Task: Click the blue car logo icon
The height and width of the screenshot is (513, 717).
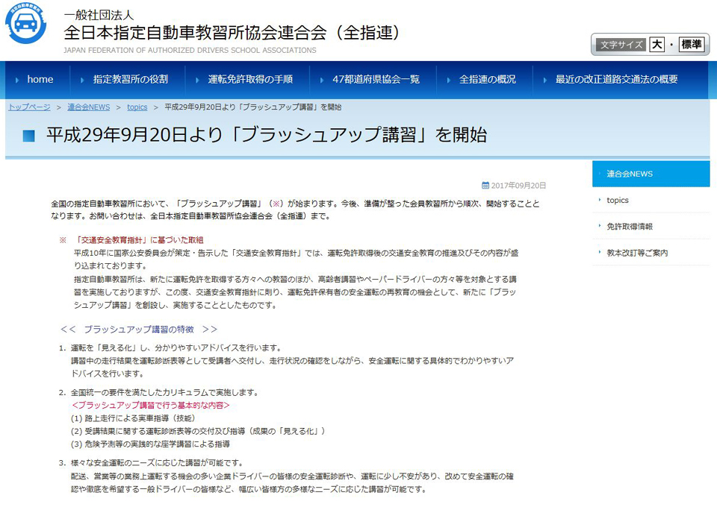Action: click(25, 25)
